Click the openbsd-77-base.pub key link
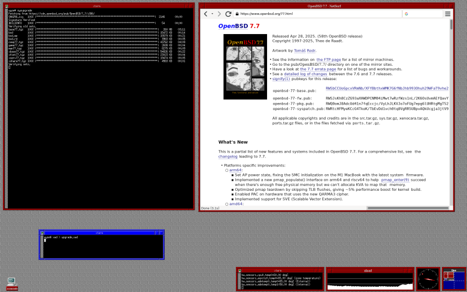Viewport: 467px width, 292px height. (387, 89)
